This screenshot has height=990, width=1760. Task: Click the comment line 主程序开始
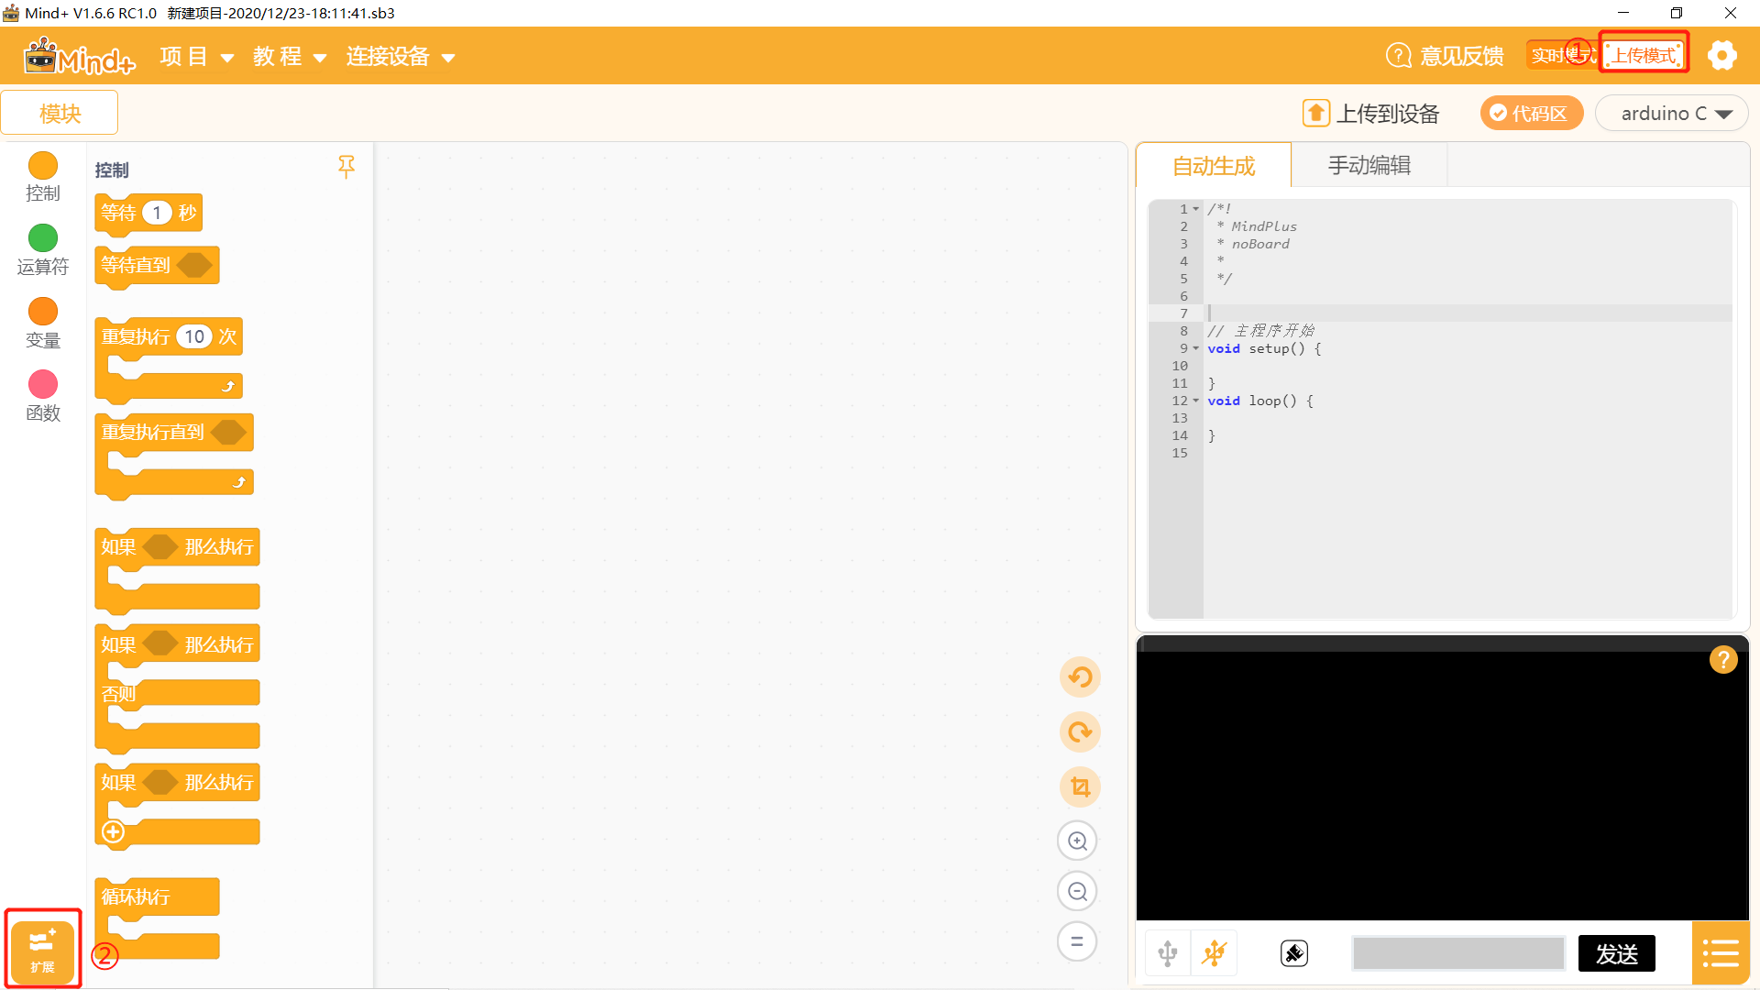coord(1261,331)
